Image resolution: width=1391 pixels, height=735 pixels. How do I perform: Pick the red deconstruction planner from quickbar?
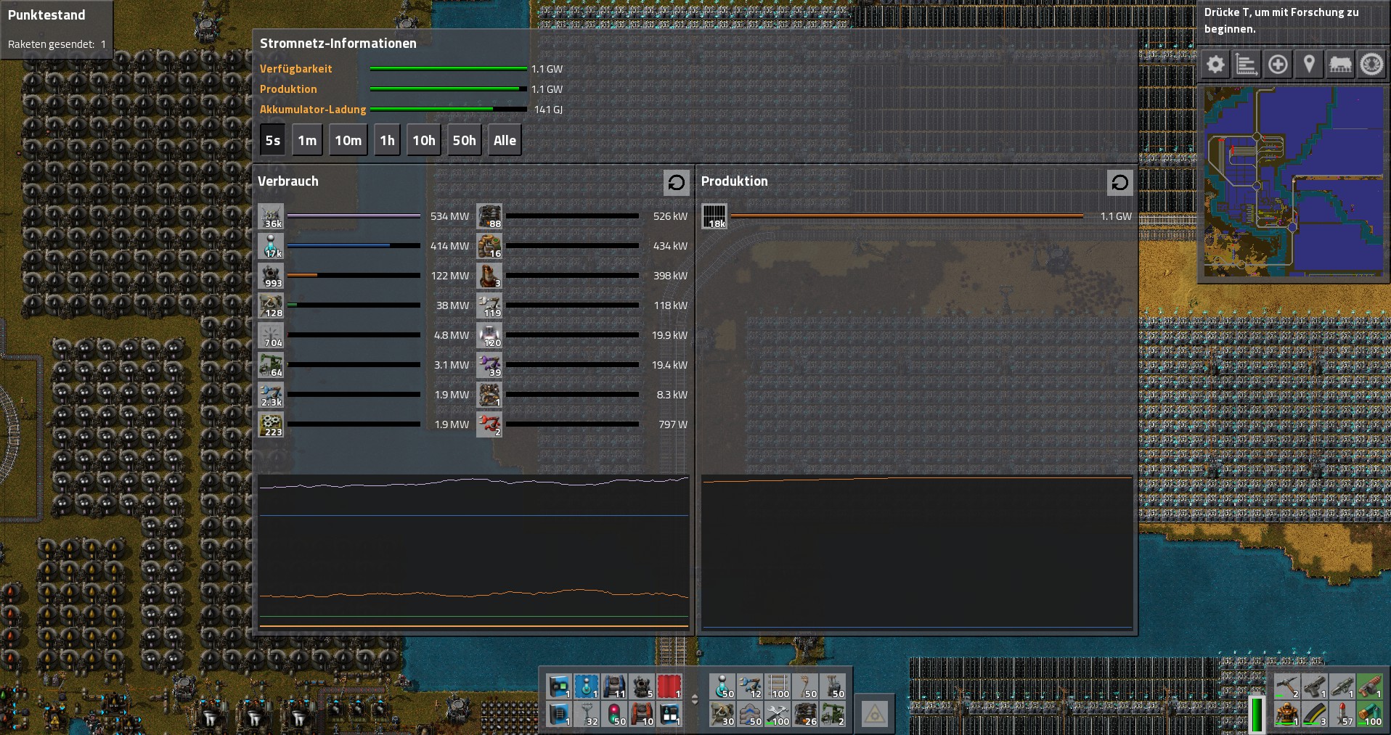pyautogui.click(x=669, y=686)
